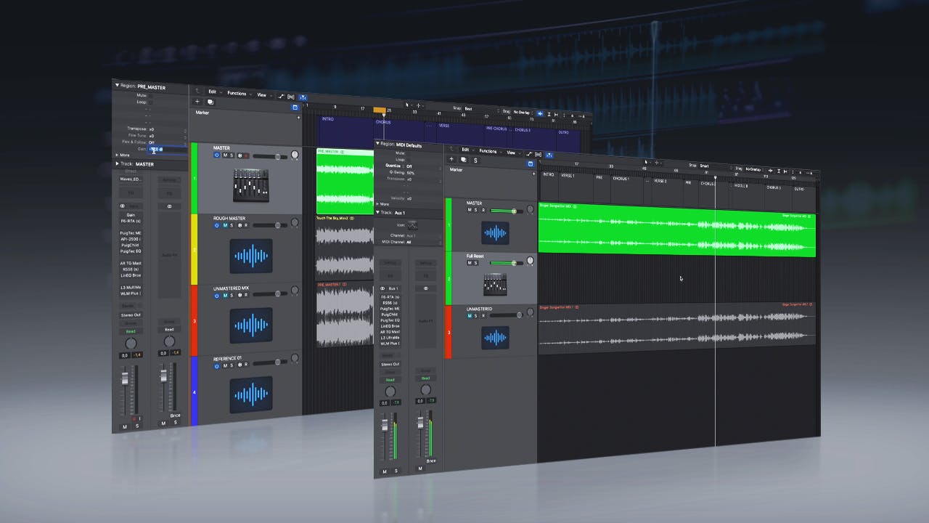
Task: Click the waveform icon on UNMASTERED track
Action: tap(496, 337)
